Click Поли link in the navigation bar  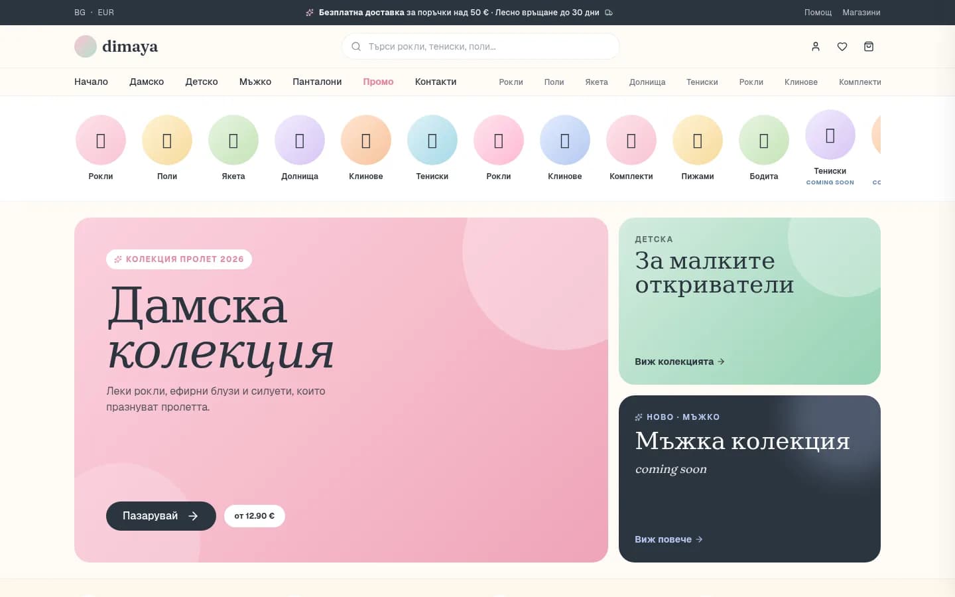(x=554, y=82)
